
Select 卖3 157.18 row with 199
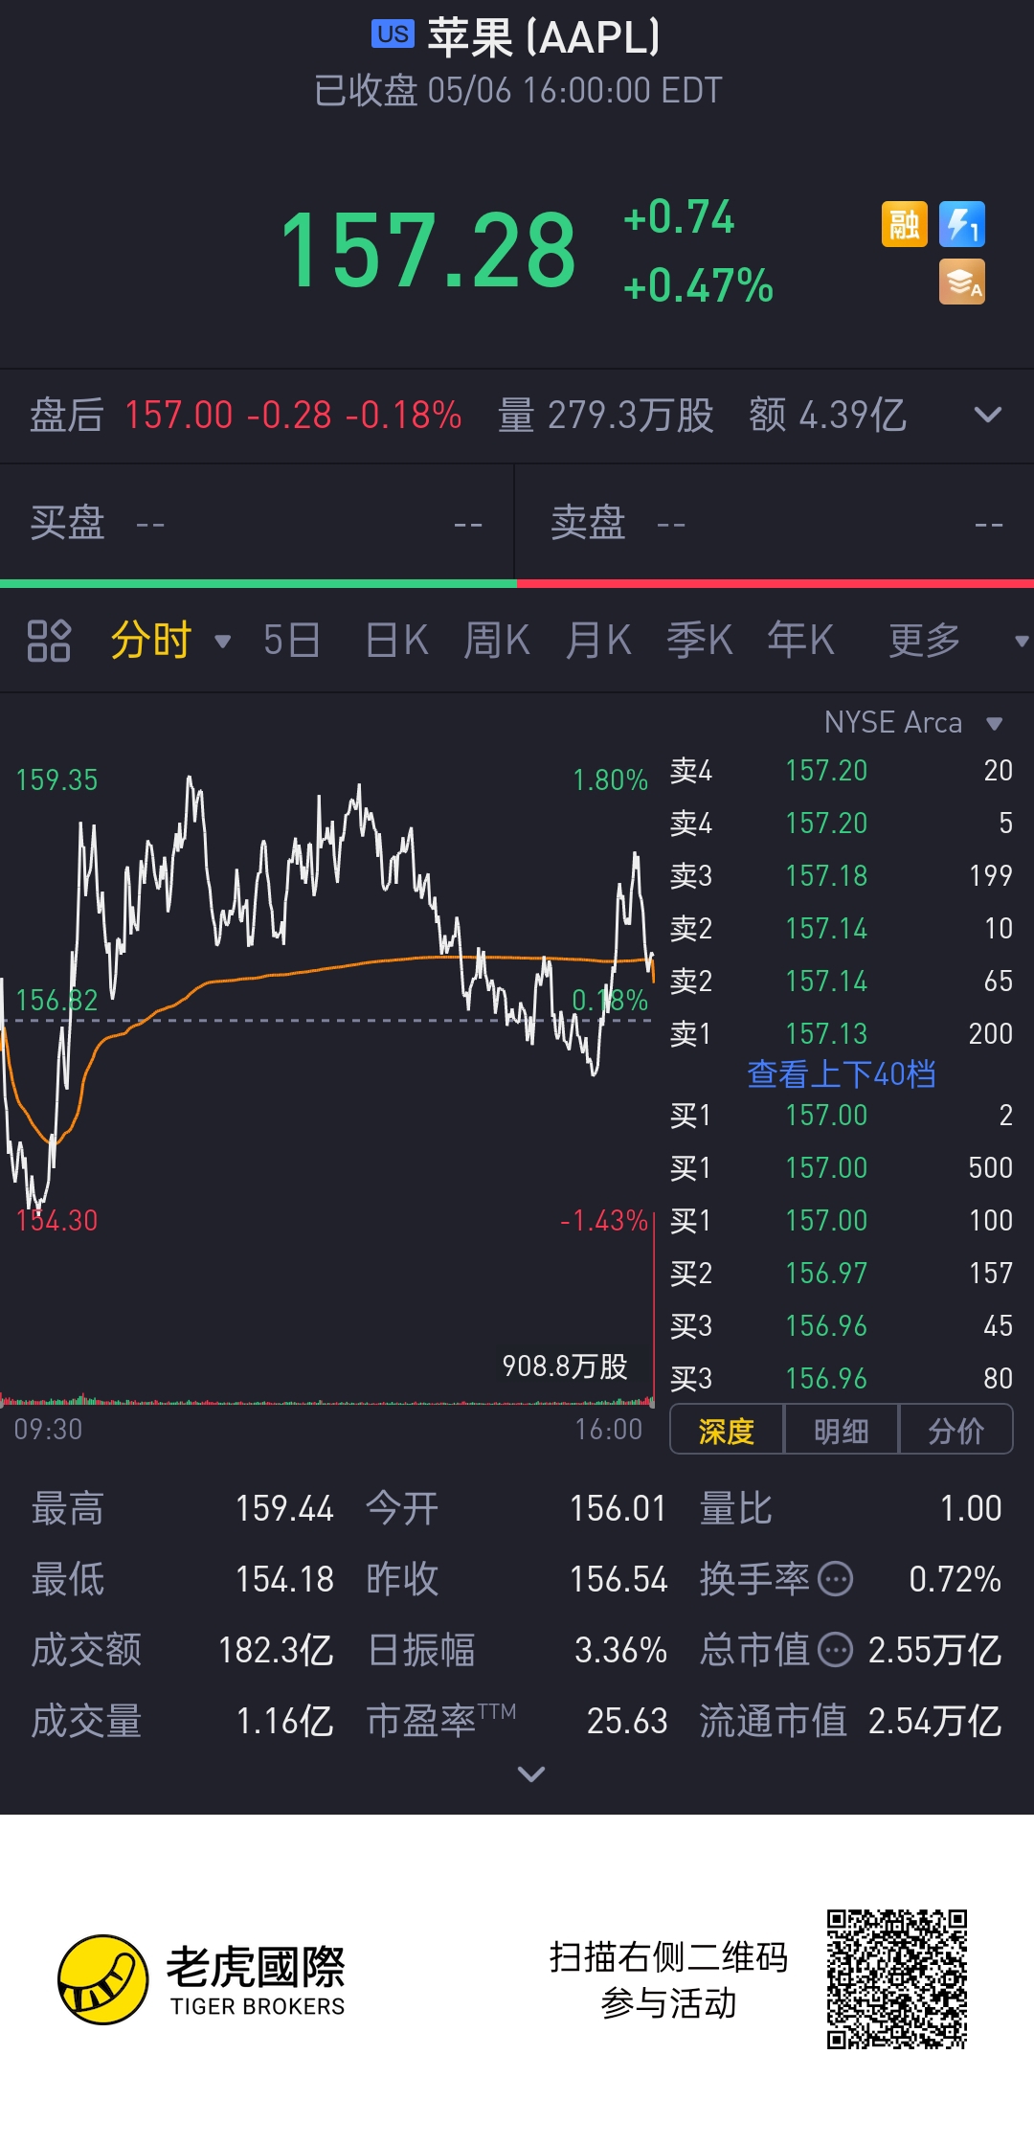click(841, 875)
